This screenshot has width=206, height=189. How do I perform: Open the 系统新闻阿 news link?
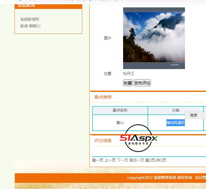tap(30, 19)
